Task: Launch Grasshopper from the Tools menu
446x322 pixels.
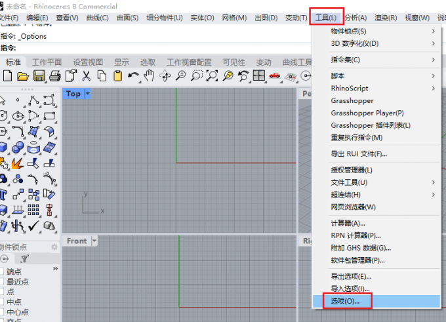Action: [x=376, y=101]
